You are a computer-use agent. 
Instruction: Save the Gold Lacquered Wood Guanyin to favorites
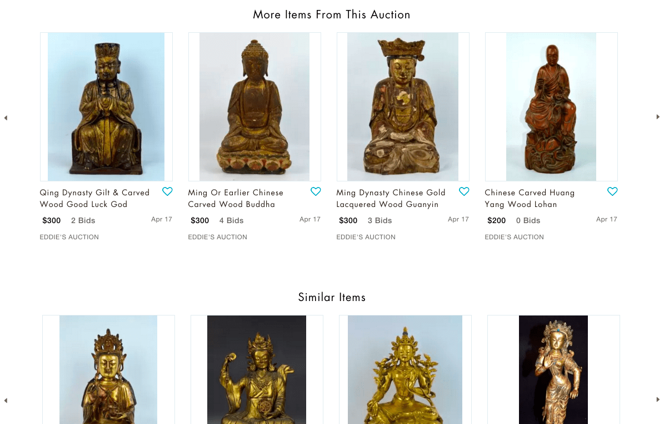coord(464,191)
